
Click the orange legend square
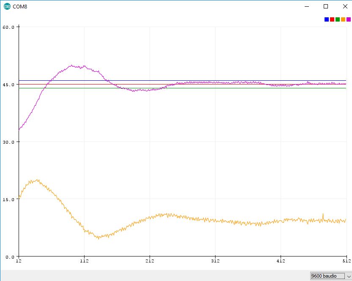343,19
